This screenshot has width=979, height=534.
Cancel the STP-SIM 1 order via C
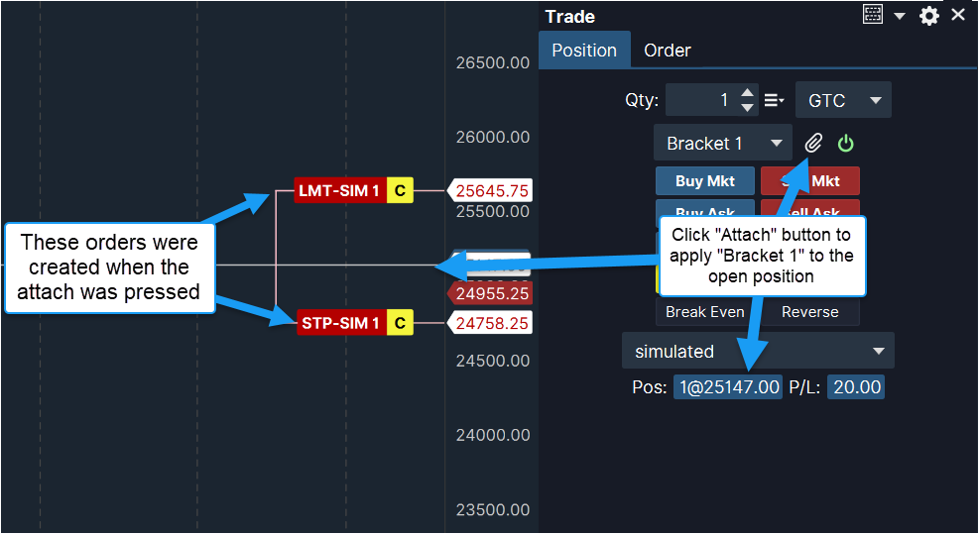(400, 323)
